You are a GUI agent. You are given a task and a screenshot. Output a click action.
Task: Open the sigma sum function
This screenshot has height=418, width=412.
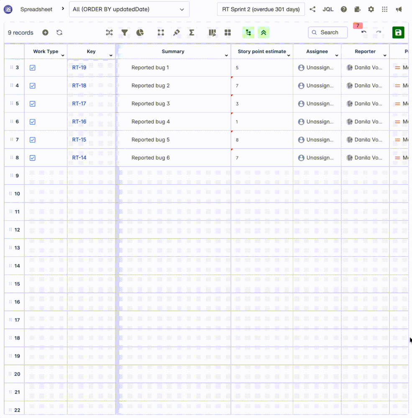(192, 33)
